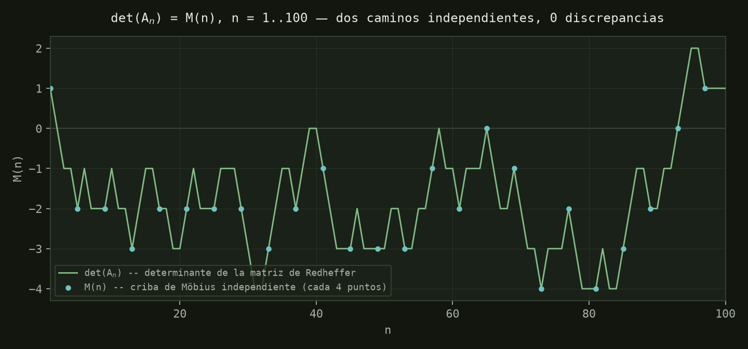Image resolution: width=748 pixels, height=349 pixels.
Task: Click the x-axis tick label "20"
Action: (x=180, y=314)
